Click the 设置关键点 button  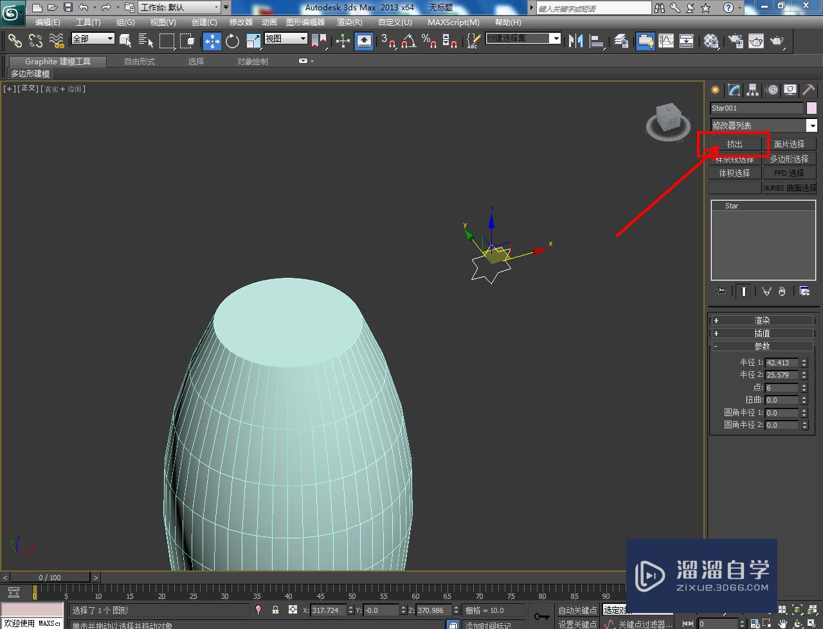pos(577,624)
